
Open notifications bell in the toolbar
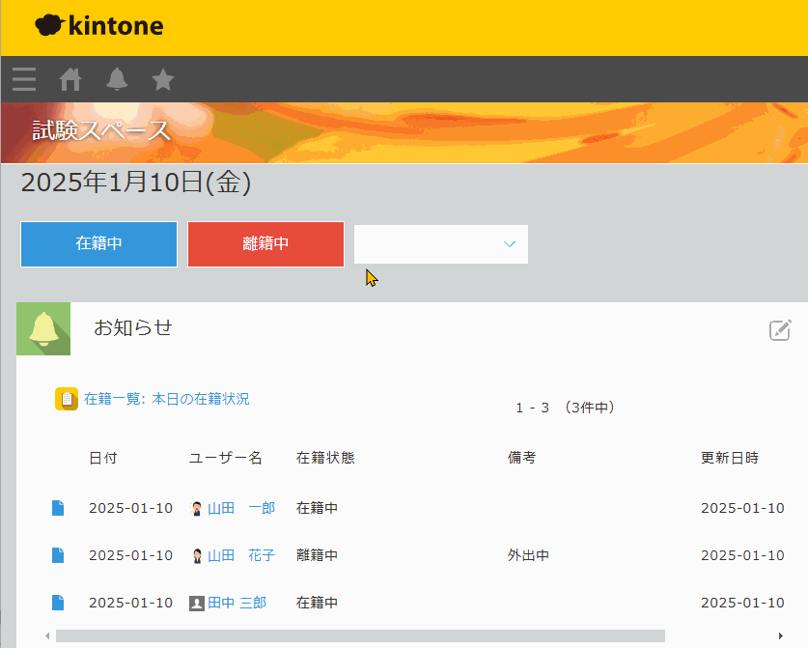point(117,79)
